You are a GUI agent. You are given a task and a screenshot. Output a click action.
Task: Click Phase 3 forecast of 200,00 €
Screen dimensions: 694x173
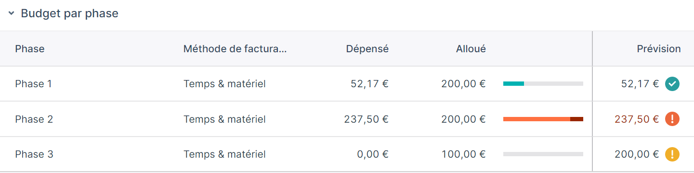[637, 154]
